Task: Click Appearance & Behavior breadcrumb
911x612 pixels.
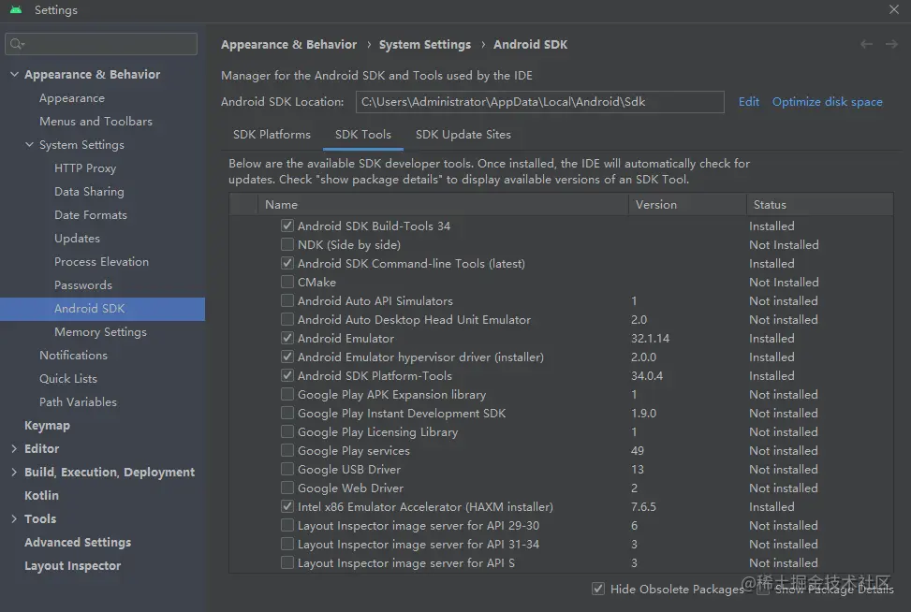Action: pyautogui.click(x=288, y=45)
